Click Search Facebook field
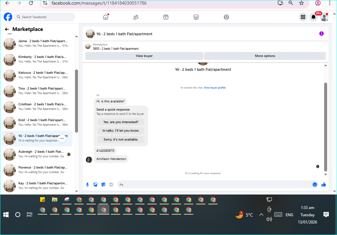Image resolution: width=337 pixels, height=235 pixels. click(x=45, y=17)
